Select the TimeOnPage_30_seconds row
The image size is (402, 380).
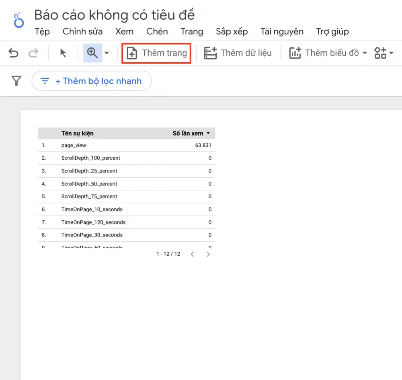click(126, 235)
